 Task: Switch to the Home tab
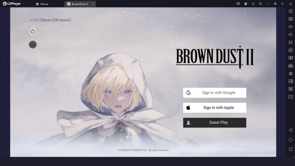[42, 4]
